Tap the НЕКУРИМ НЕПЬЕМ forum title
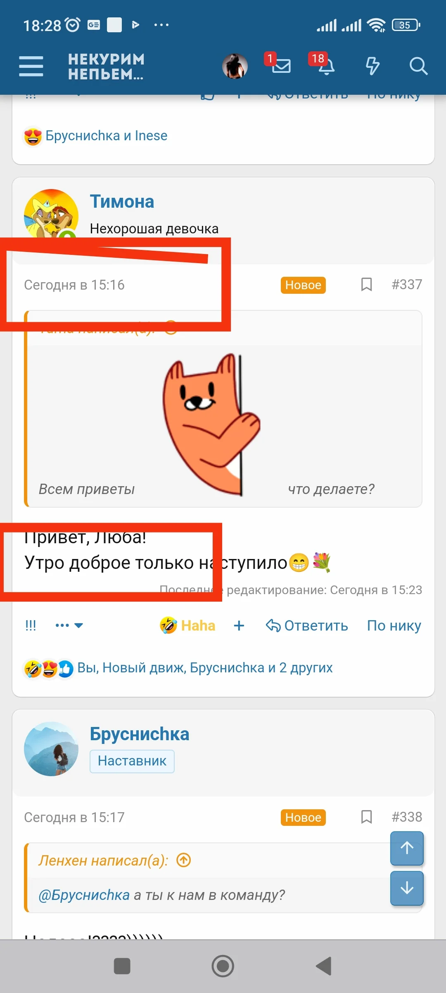Viewport: 446px width, 993px height. point(106,66)
